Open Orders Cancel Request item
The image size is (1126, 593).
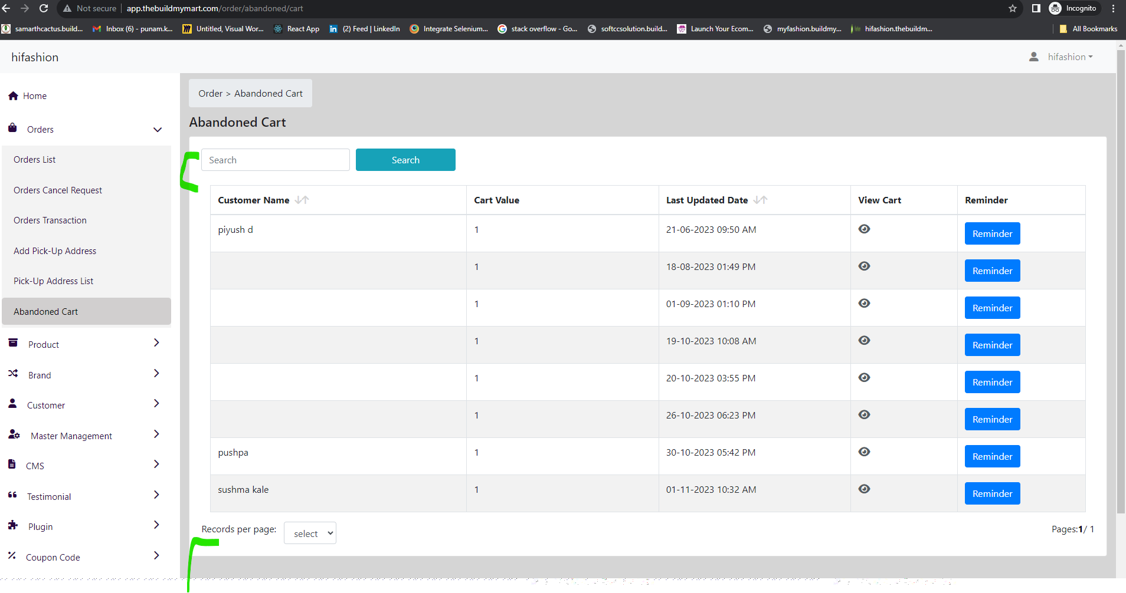coord(86,190)
